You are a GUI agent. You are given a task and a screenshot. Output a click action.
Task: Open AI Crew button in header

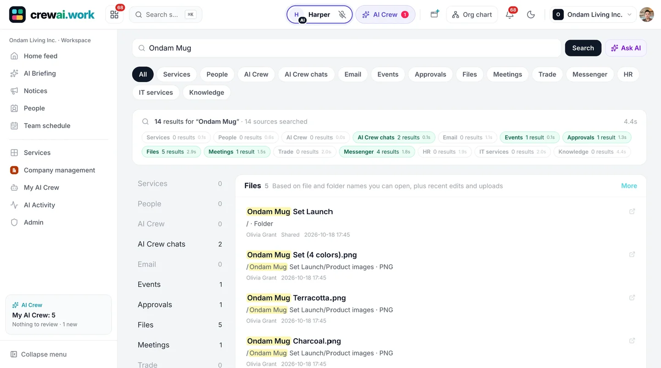pyautogui.click(x=385, y=15)
